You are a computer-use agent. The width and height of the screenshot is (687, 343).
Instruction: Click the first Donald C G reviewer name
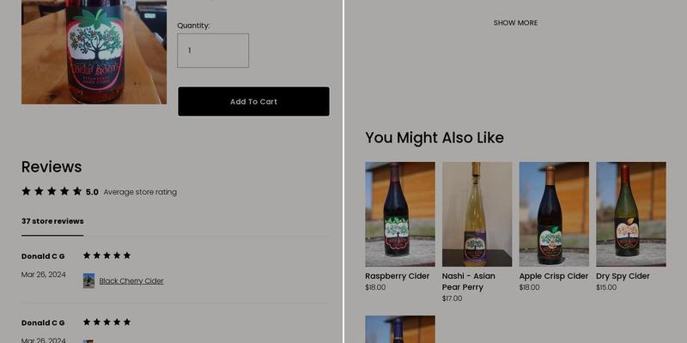click(x=43, y=256)
